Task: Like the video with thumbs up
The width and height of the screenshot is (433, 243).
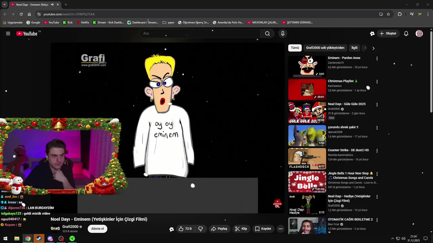Action: [185, 229]
